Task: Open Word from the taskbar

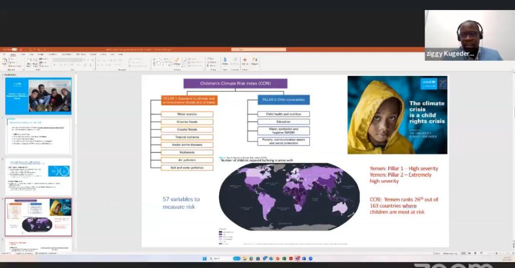Action: 304,258
